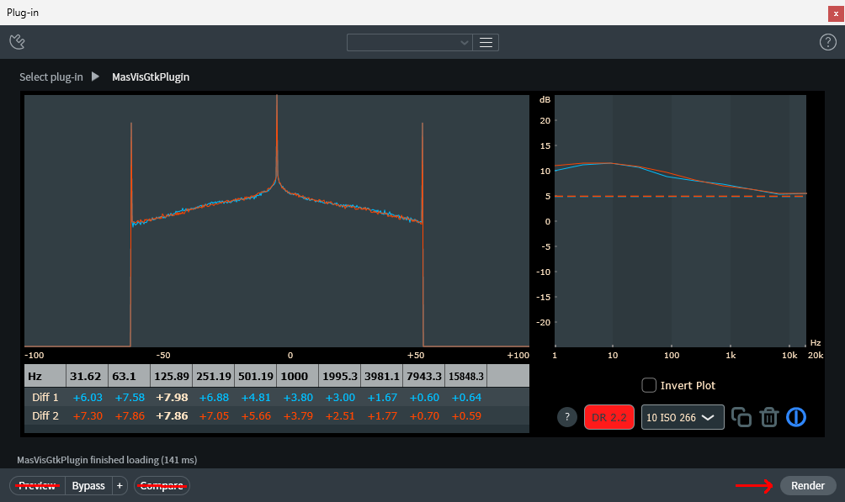Click Diff 1 value +3.80
The height and width of the screenshot is (502, 845).
click(298, 398)
